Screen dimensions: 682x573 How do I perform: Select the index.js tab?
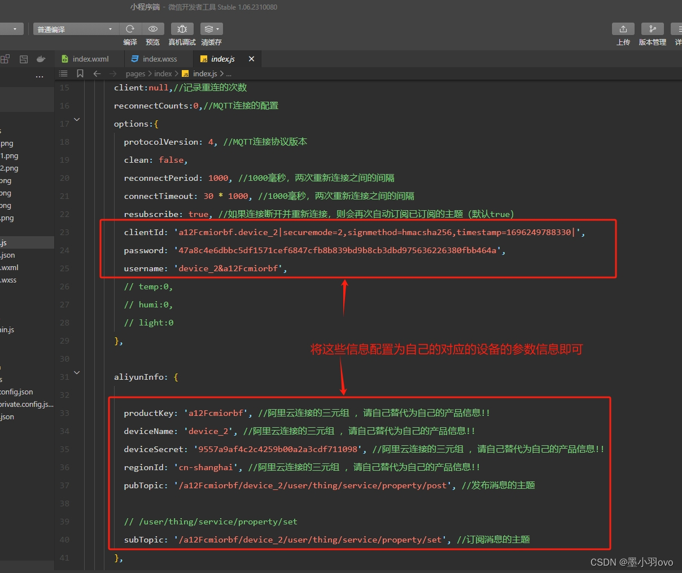coord(222,59)
